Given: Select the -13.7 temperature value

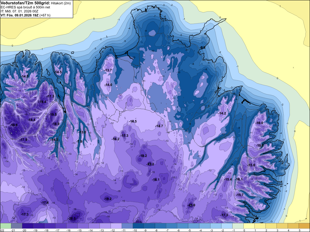Looking at the screenshot, I should pos(108,70).
